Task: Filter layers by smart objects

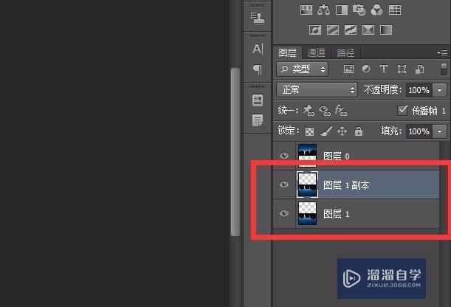Action: [419, 69]
